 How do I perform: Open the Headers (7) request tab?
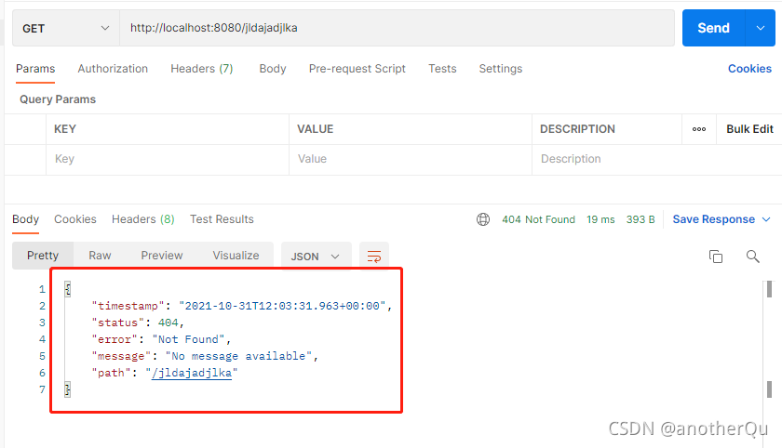pos(201,69)
